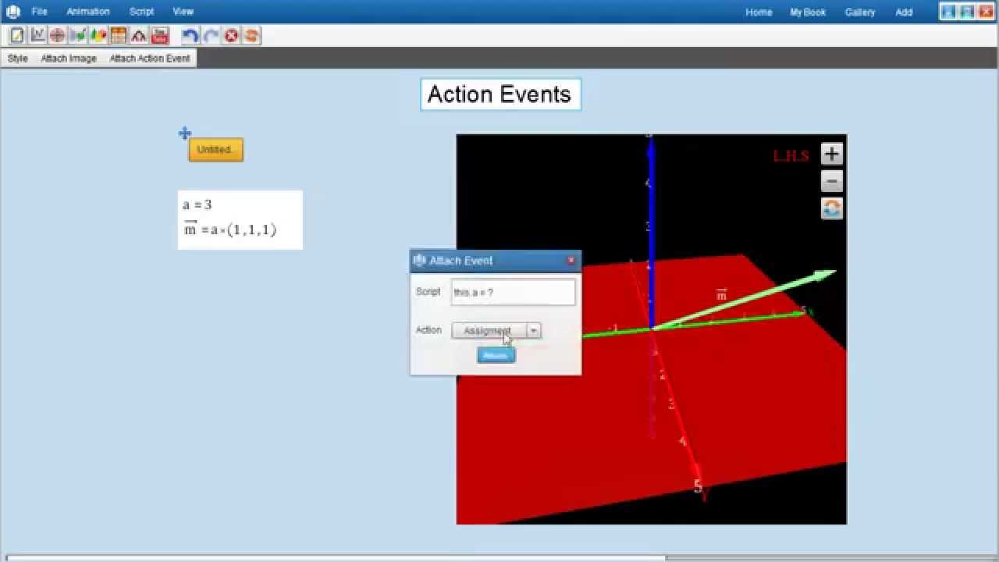Image resolution: width=999 pixels, height=562 pixels.
Task: Click the L.H.S label in graph
Action: 791,156
